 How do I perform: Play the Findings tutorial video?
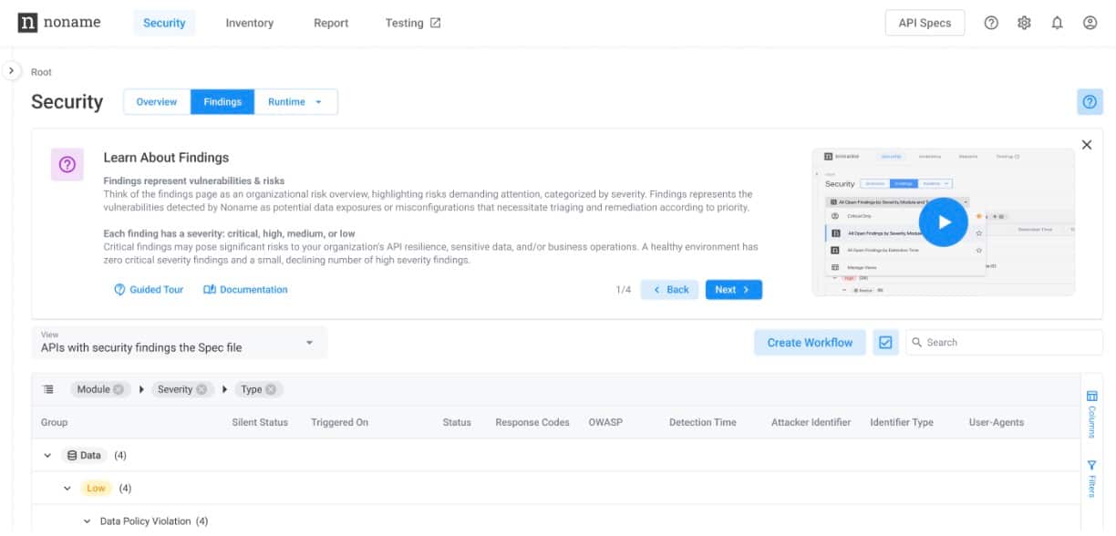pyautogui.click(x=943, y=222)
